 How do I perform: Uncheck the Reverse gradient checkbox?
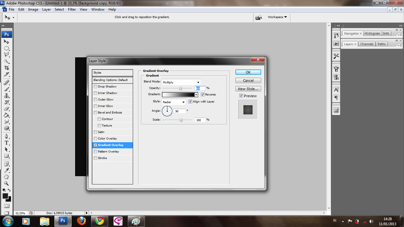pos(203,95)
